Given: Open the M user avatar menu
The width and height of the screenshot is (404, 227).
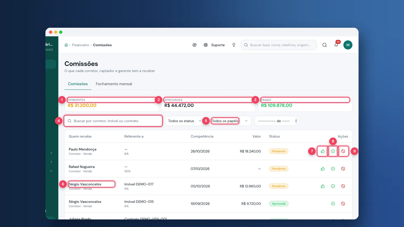Looking at the screenshot, I should (x=348, y=45).
